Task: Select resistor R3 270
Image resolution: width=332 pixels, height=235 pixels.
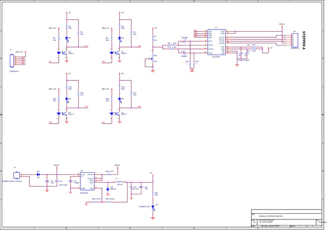Action: point(78,32)
